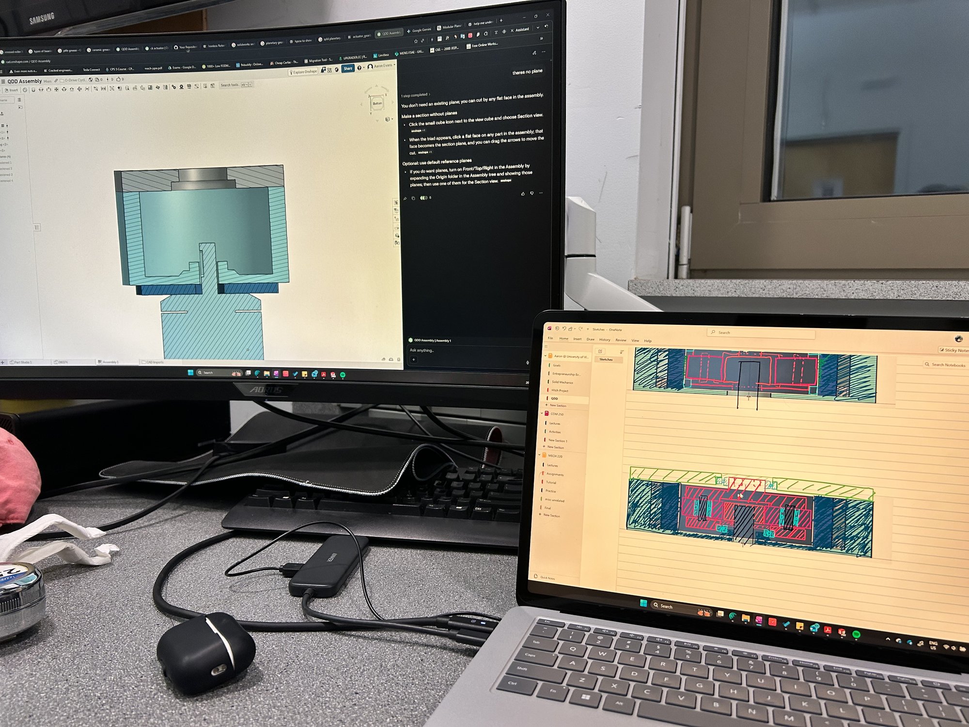Collapse the COM 250 notebook
The height and width of the screenshot is (727, 969).
(542, 413)
